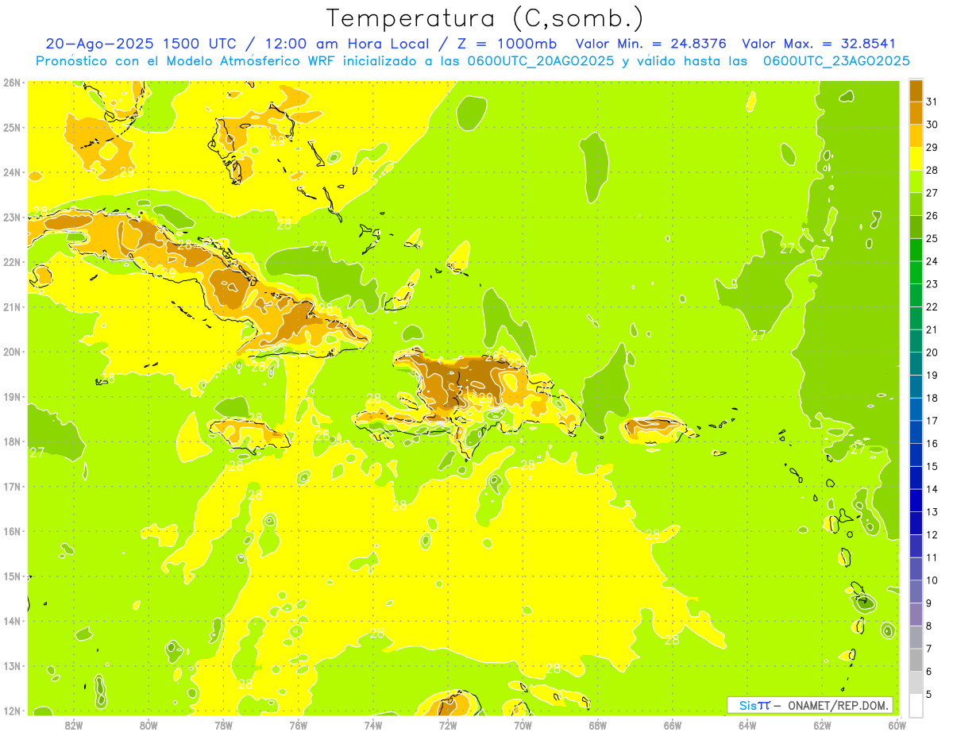The image size is (953, 736).
Task: Click the '12' label on the color scale
Action: tap(932, 535)
